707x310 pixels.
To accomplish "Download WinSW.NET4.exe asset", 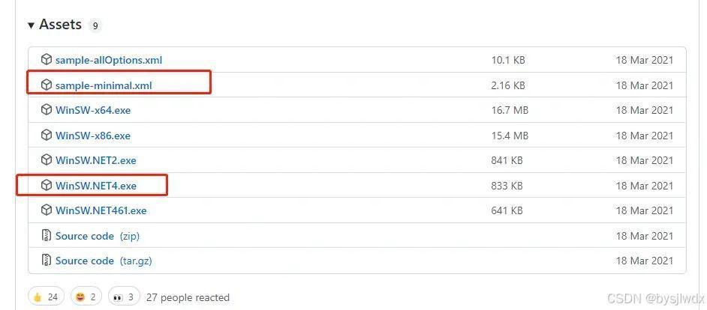I will coord(96,186).
